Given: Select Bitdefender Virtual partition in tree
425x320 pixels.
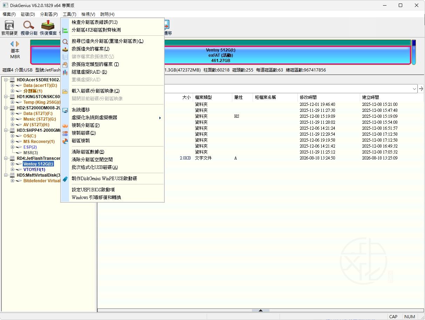Looking at the screenshot, I should pyautogui.click(x=42, y=181).
